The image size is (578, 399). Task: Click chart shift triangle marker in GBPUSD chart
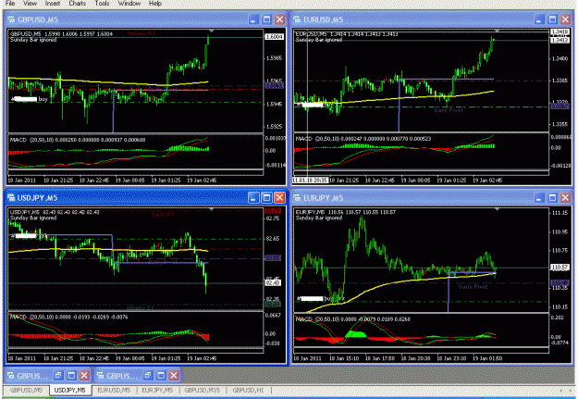click(x=211, y=31)
